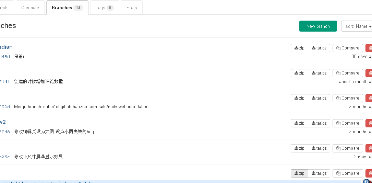This screenshot has height=183, width=372.
Task: Compare the 修改编辑页设为大图 bug branch
Action: pos(348,123)
